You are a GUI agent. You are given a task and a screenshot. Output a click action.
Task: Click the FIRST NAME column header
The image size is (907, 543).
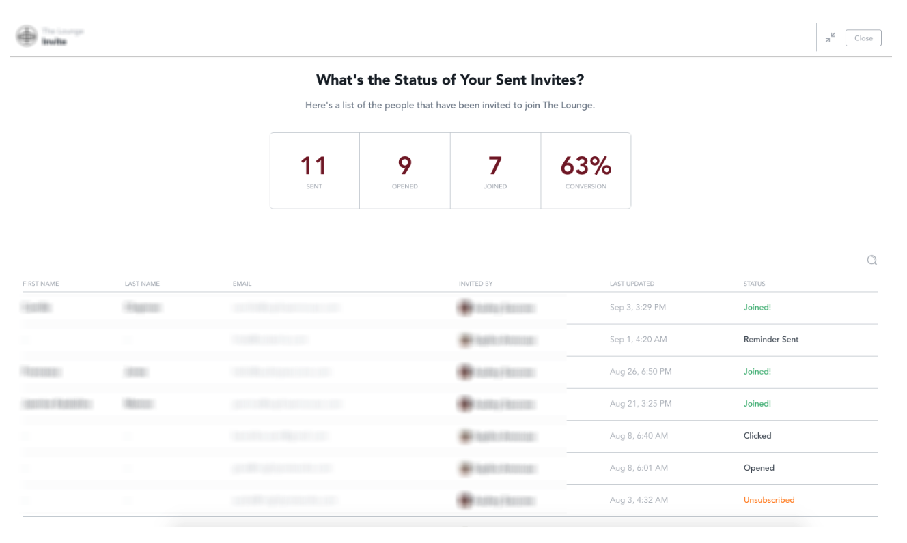(40, 284)
